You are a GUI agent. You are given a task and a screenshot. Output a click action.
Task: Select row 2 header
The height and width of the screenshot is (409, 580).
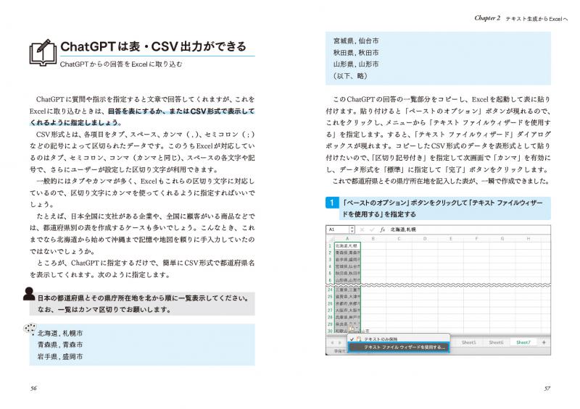[x=330, y=253]
